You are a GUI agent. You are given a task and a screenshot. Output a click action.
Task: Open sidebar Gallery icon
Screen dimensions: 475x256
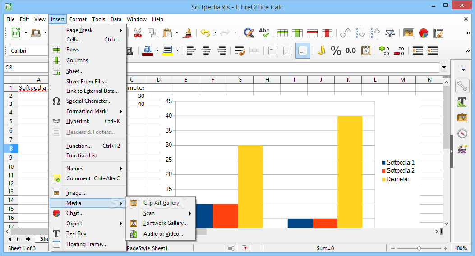[x=462, y=118]
